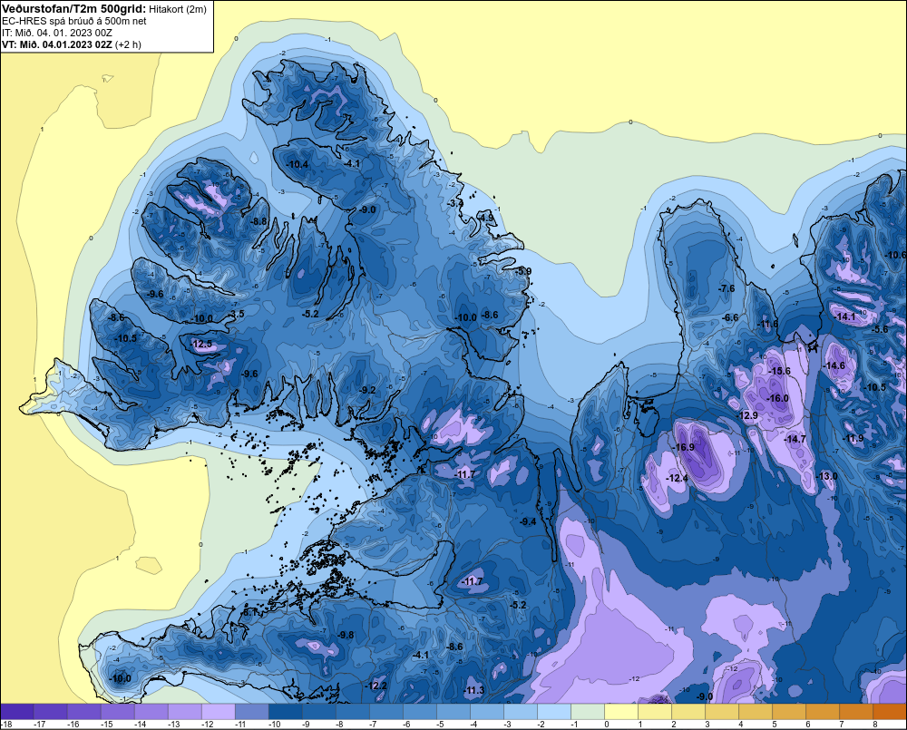Click the -11.3 temperature value
The image size is (907, 730).
473,690
